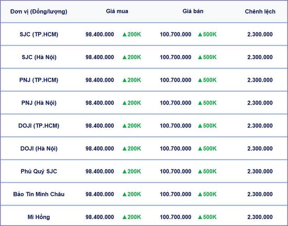Click SJC (TP.HCM) sell price 100.700.000
The width and height of the screenshot is (288, 226).
click(175, 35)
